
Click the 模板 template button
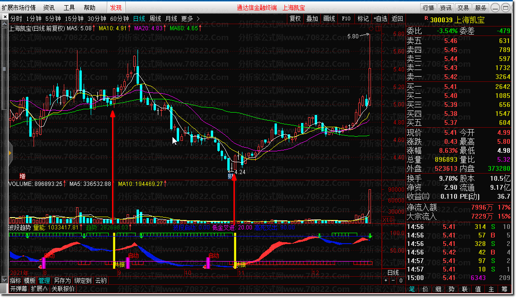point(30,280)
